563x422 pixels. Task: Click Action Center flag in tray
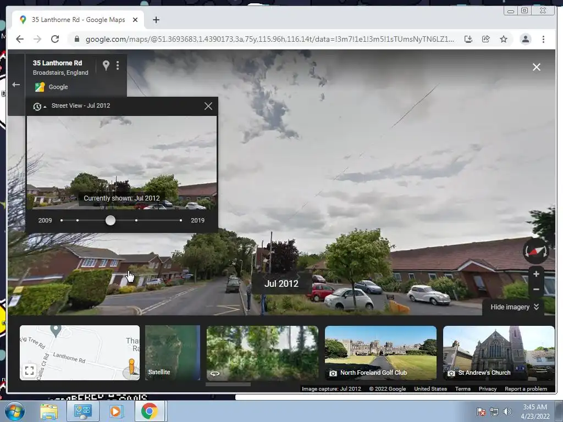pos(481,412)
